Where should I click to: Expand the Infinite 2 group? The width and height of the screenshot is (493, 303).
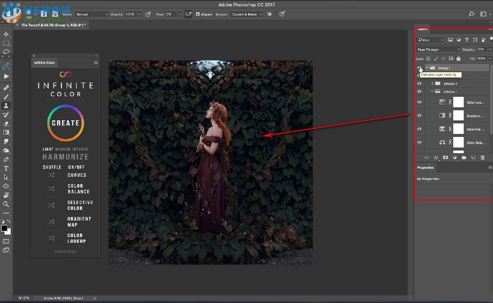tap(432, 84)
